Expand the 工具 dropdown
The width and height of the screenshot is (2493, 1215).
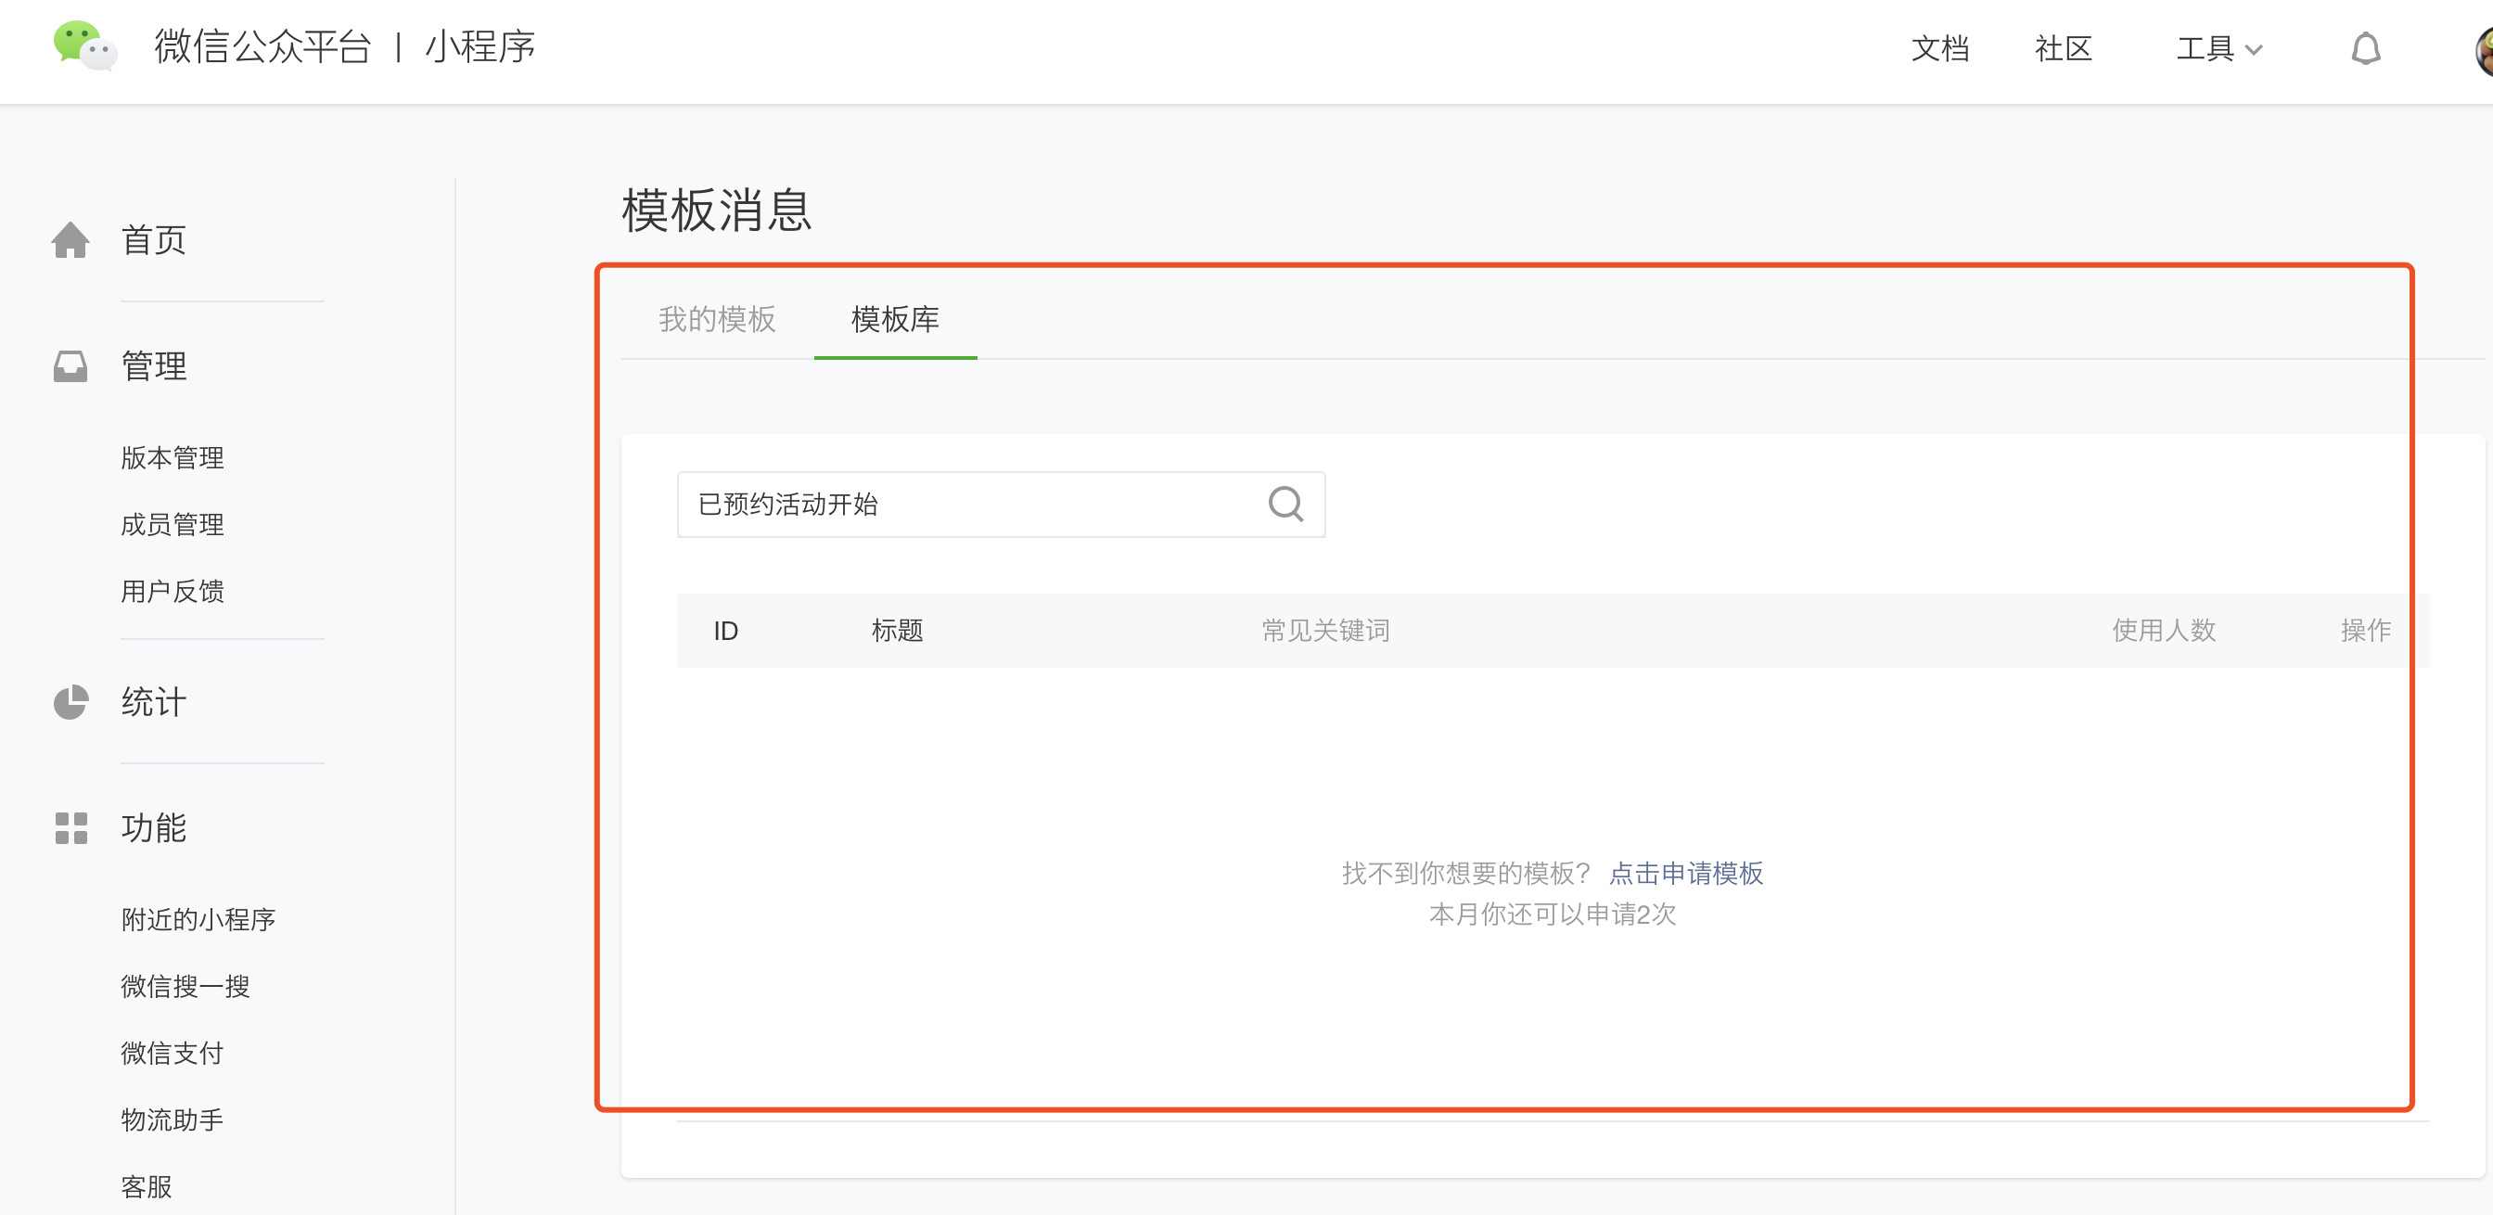click(2218, 48)
